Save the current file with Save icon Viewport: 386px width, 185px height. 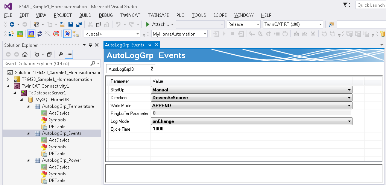(x=71, y=24)
